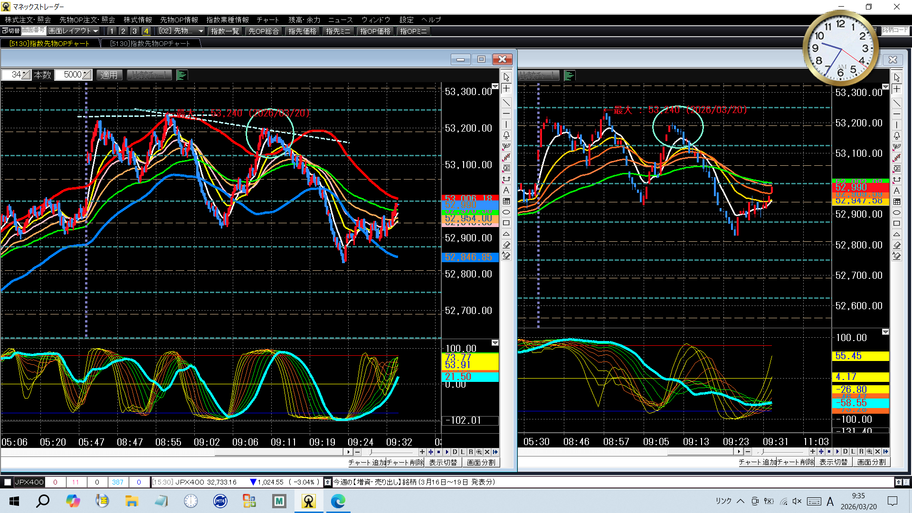Choose the ellipse drawing tool in left chart
912x513 pixels.
click(x=506, y=212)
